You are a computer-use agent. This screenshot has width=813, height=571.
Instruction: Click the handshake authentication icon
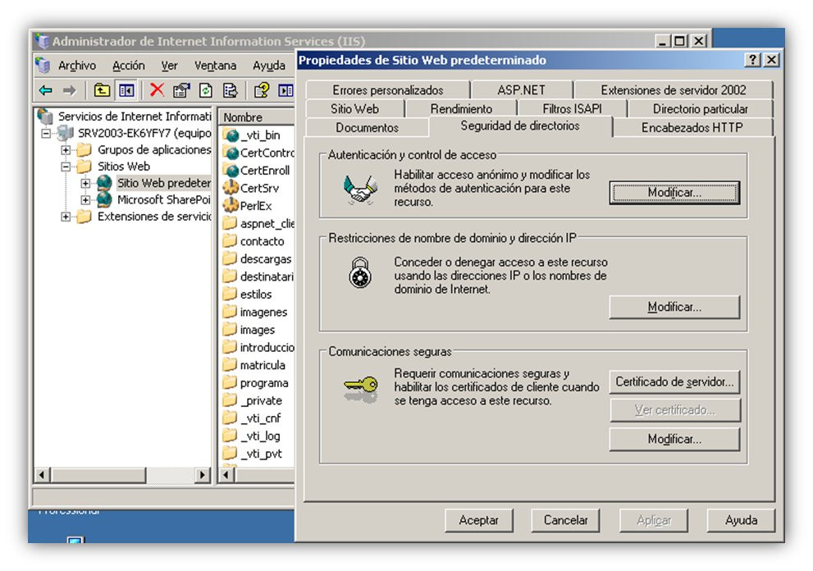[x=360, y=190]
